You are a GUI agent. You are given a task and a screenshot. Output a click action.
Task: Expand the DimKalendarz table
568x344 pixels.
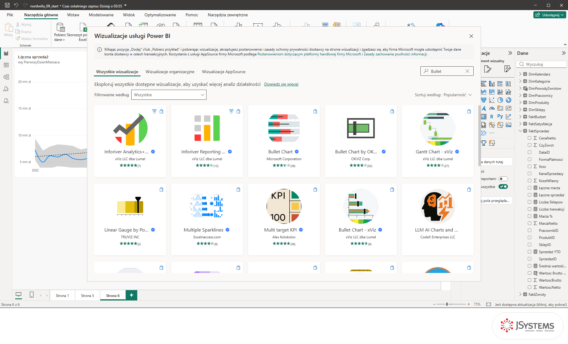pyautogui.click(x=520, y=74)
